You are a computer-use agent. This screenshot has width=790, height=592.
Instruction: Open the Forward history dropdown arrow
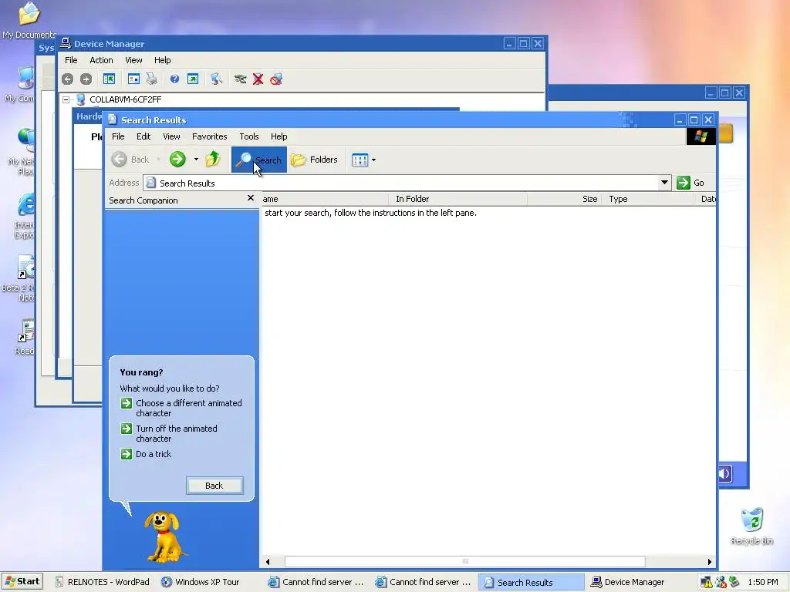coord(196,160)
